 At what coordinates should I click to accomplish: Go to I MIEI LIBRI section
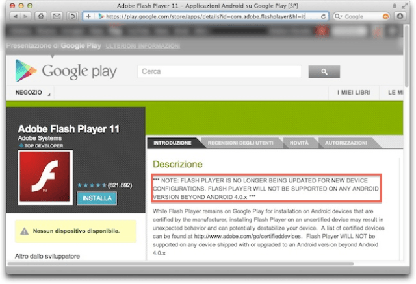click(353, 93)
